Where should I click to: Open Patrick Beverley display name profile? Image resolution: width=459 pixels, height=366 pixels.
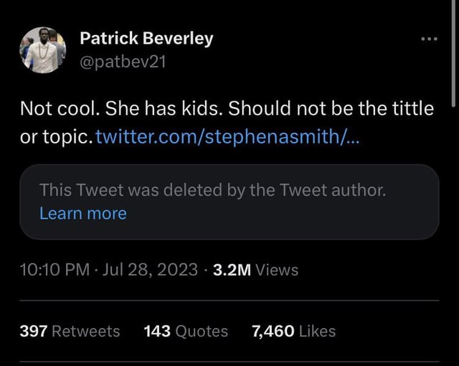(x=146, y=39)
